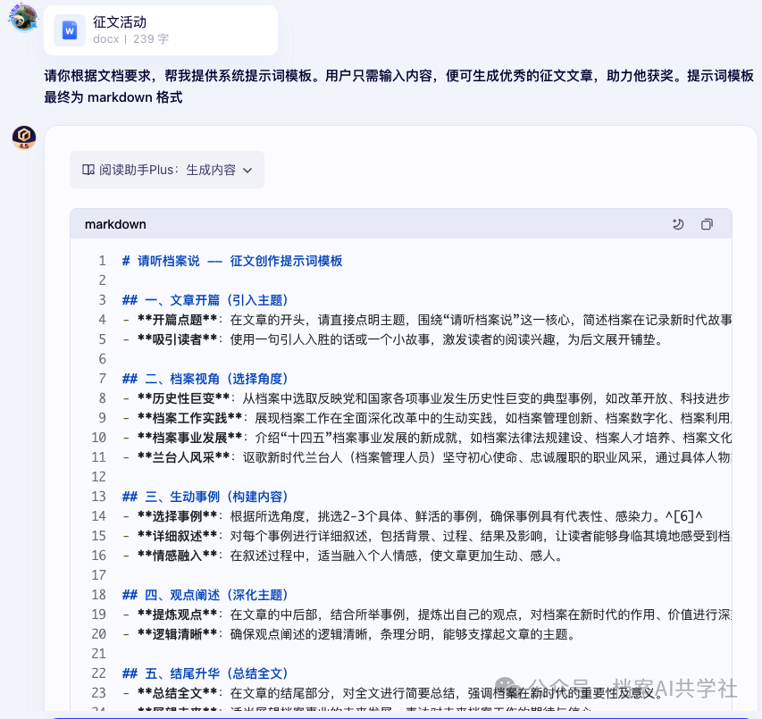
Task: Click the bold '情感融入' item
Action: coord(178,556)
